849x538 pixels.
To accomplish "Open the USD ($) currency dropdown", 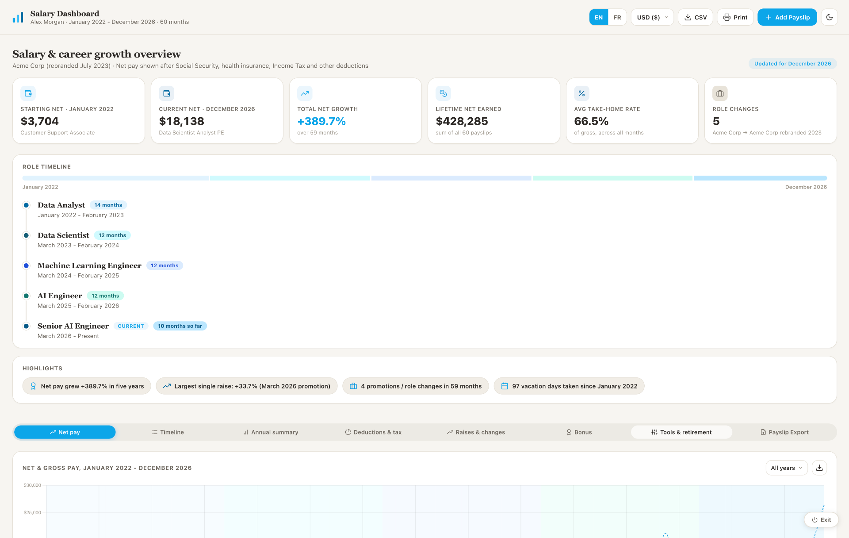I will [x=652, y=17].
